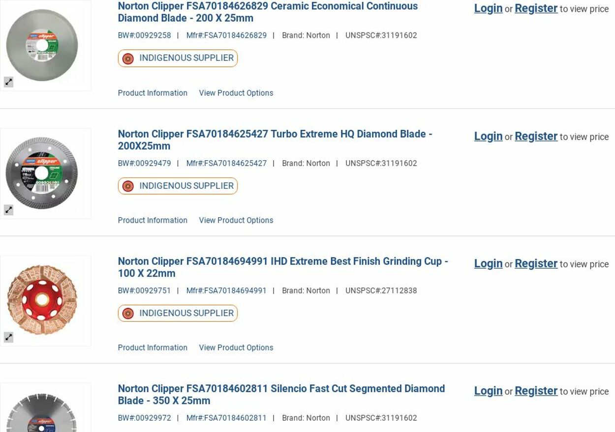The width and height of the screenshot is (615, 432).
Task: Open the IHD Grinding Cup thumbnail
Action: (x=42, y=300)
